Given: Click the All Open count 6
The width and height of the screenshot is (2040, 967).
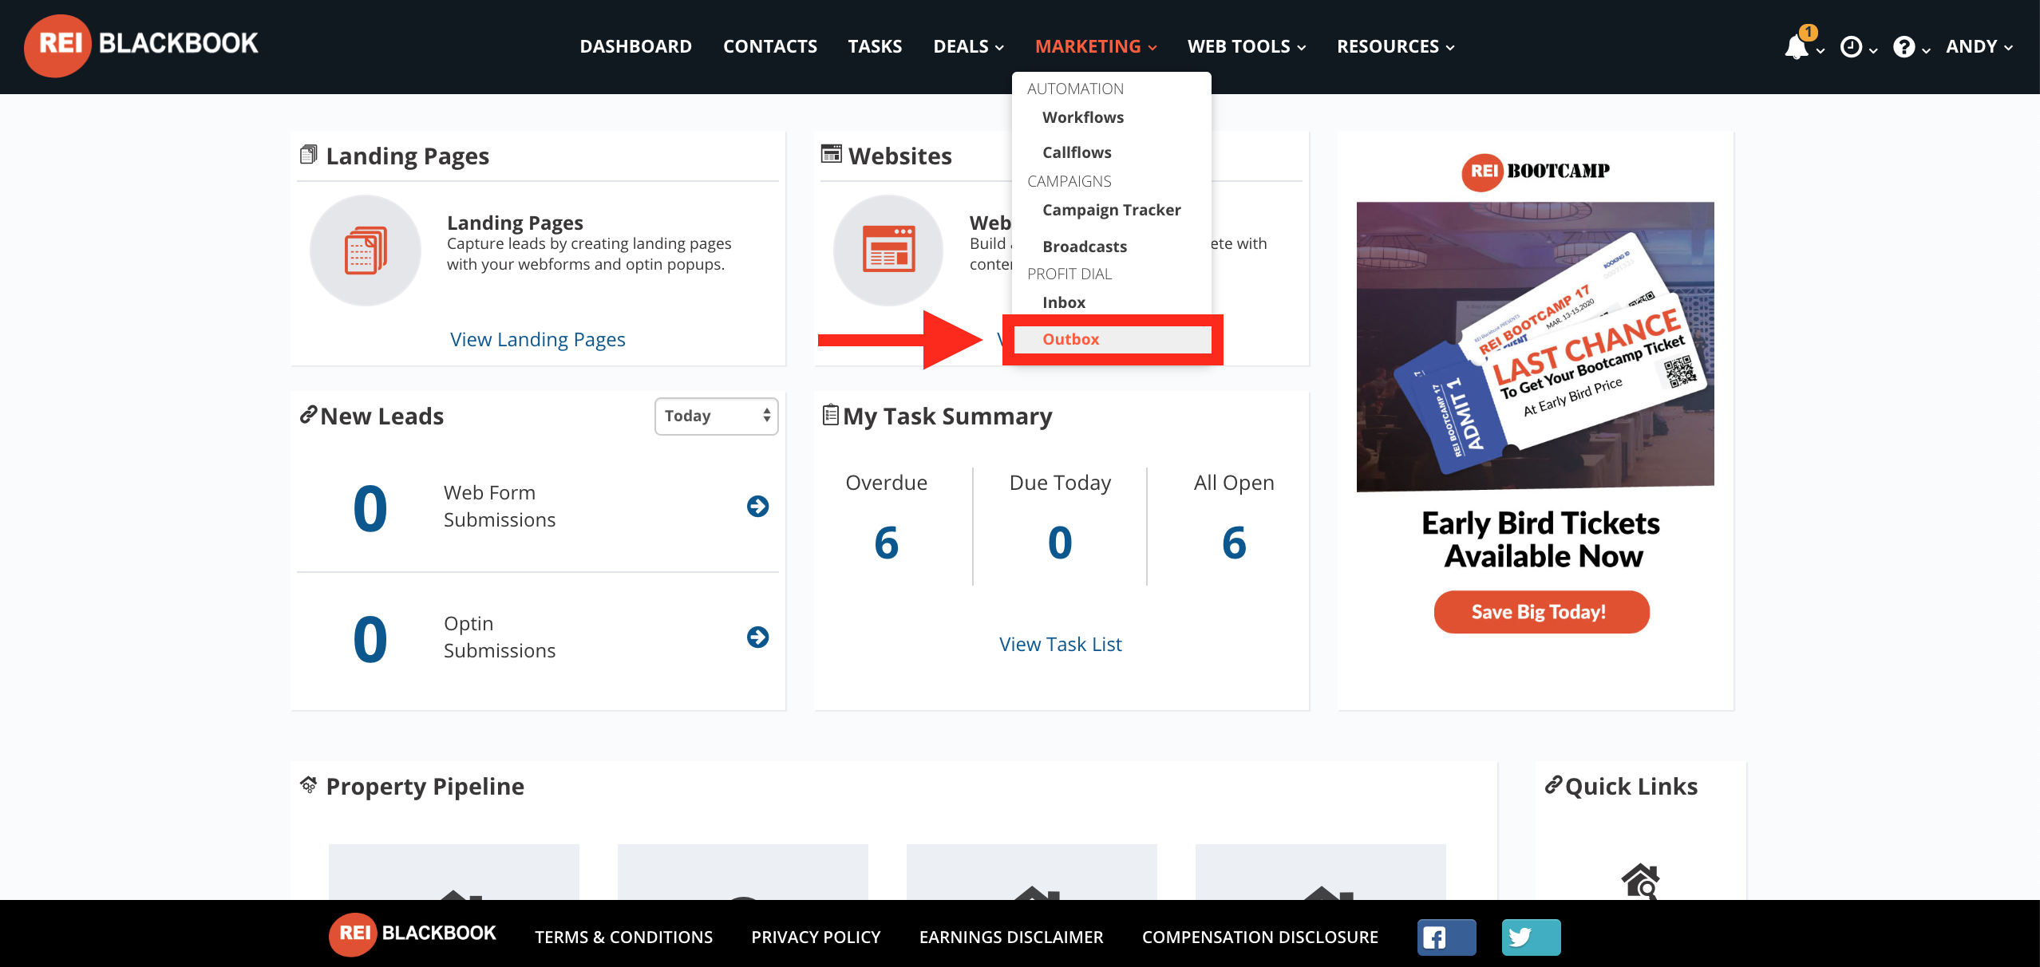Looking at the screenshot, I should point(1234,543).
